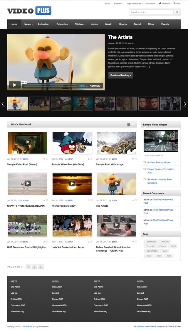188x331 pixels.
Task: Click the About top link
Action: point(107,4)
